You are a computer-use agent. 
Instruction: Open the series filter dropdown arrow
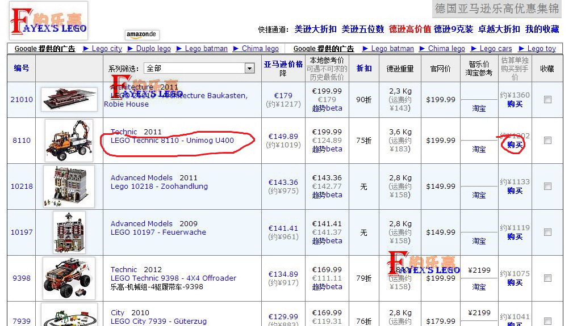tap(250, 69)
